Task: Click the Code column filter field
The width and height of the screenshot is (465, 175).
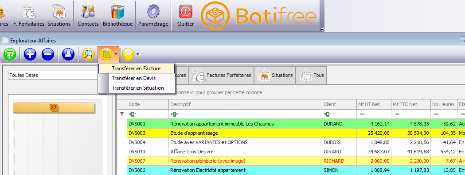Action: [x=148, y=114]
